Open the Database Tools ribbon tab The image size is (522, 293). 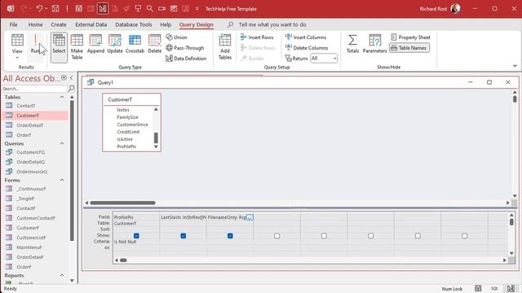click(134, 24)
